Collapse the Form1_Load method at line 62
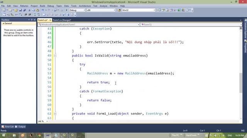Screen dimensions: 247x138 (x=55, y=113)
